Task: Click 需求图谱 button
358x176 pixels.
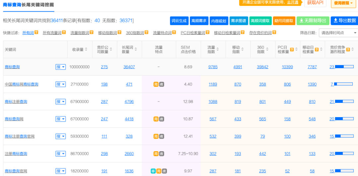Action: (x=238, y=21)
